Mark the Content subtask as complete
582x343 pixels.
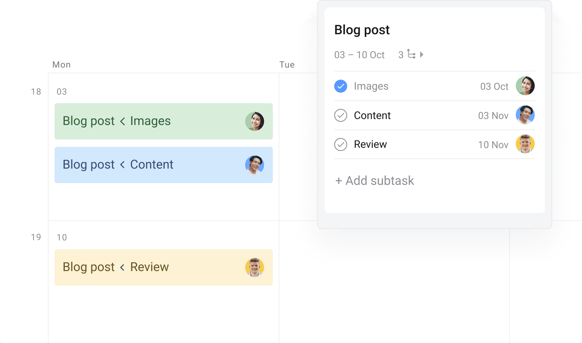point(340,115)
